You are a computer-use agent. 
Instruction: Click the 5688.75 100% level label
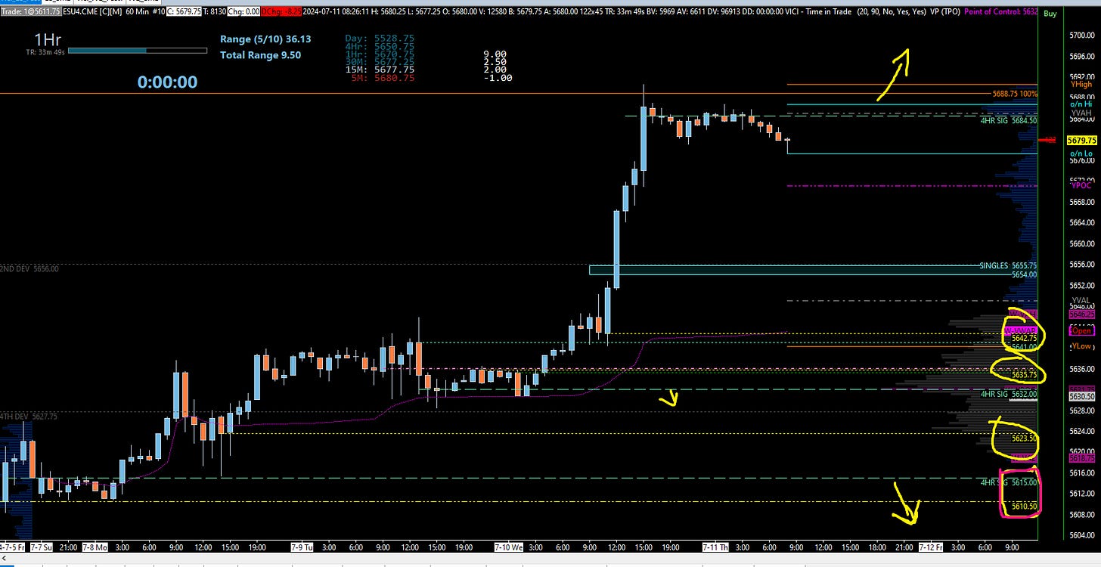pos(1015,94)
